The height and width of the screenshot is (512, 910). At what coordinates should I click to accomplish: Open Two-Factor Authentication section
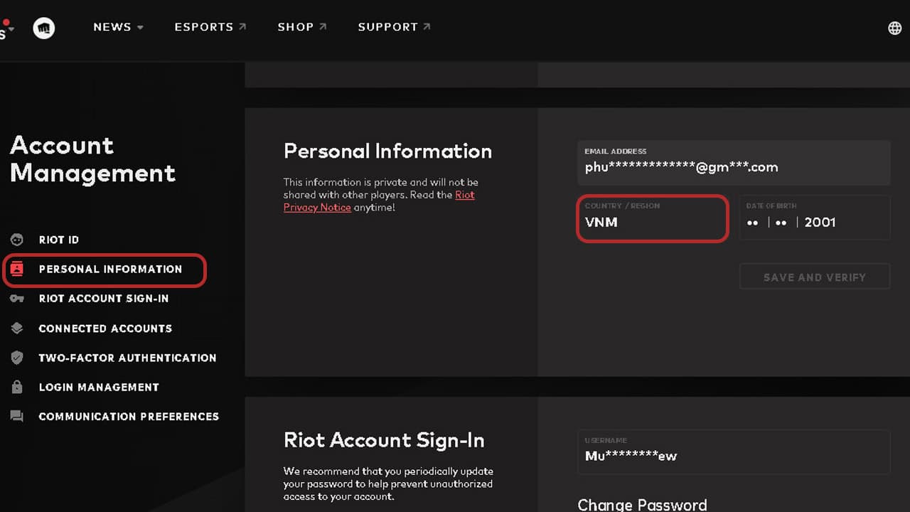coord(127,358)
